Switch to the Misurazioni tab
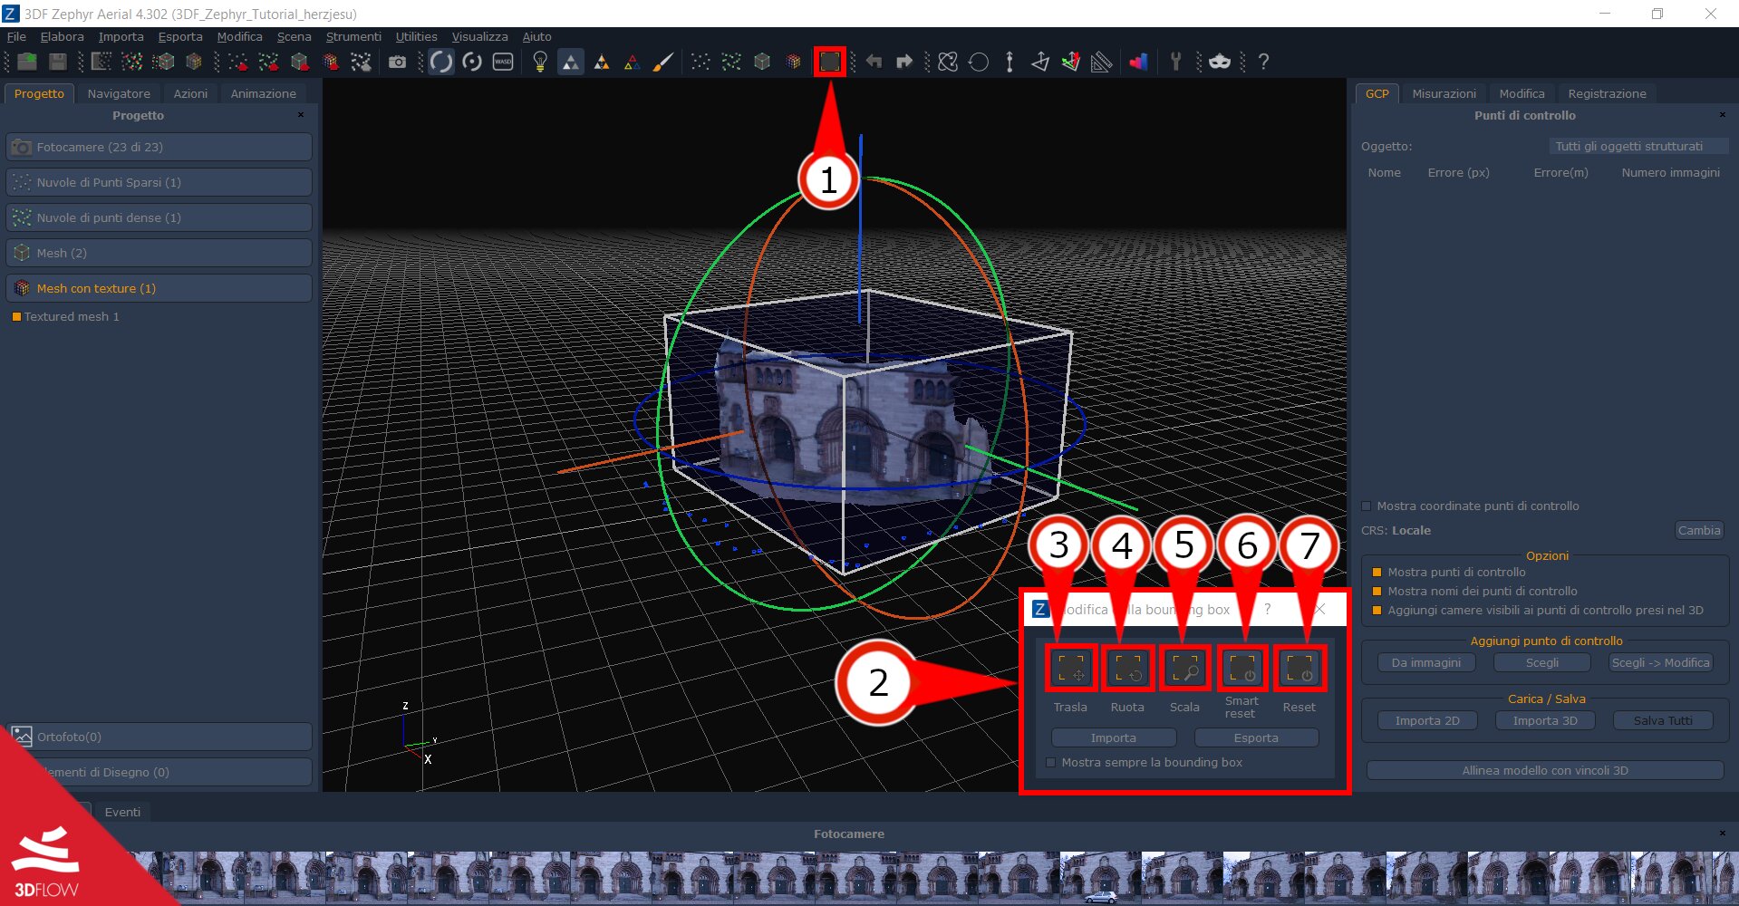Image resolution: width=1739 pixels, height=906 pixels. [1443, 92]
